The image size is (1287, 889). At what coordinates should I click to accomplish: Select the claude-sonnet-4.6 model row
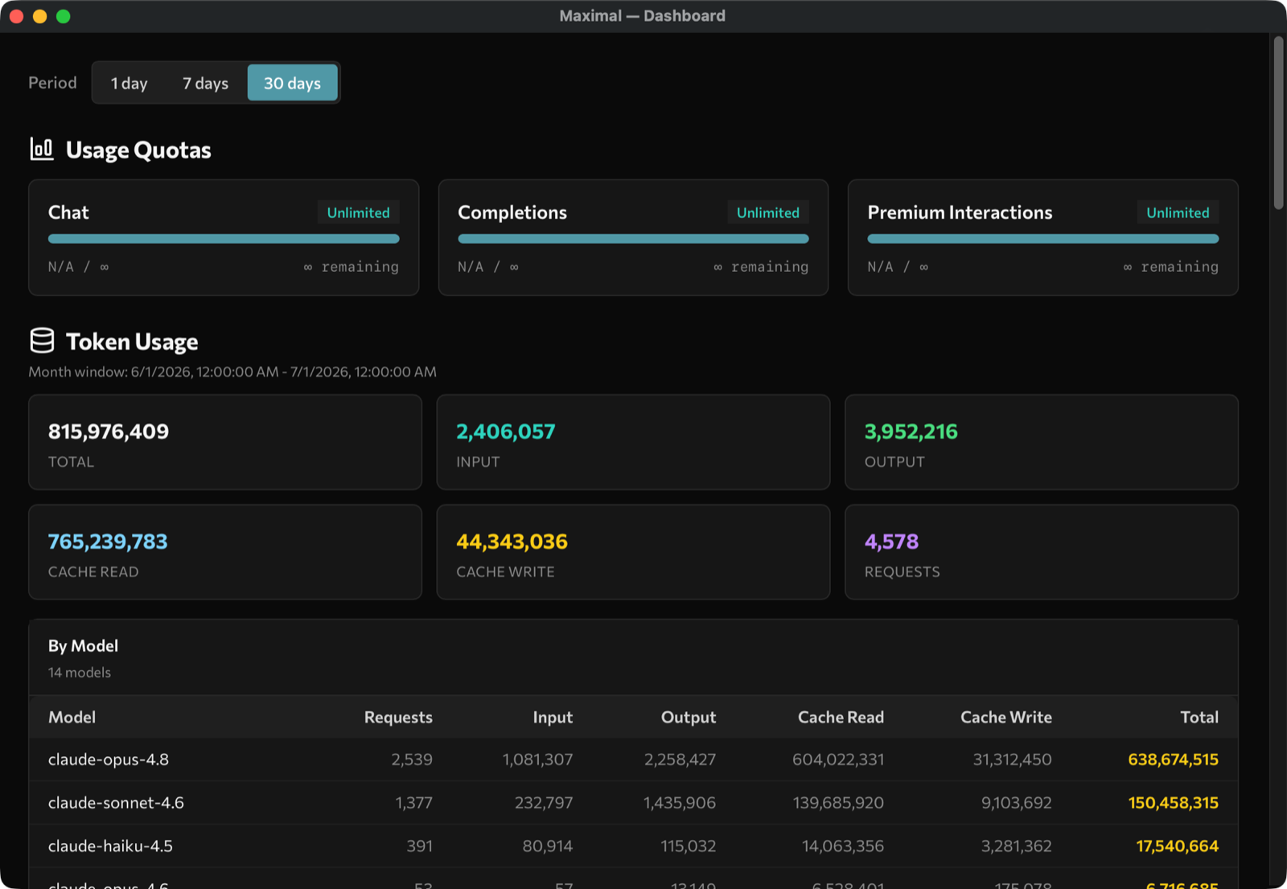pos(633,803)
